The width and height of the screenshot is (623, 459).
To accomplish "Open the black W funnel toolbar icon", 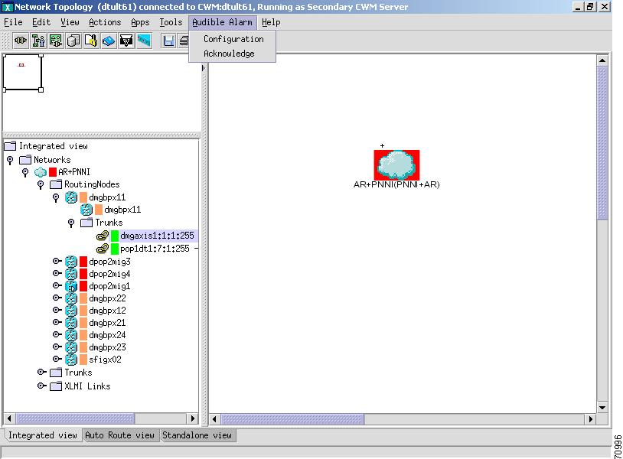I will coord(126,41).
